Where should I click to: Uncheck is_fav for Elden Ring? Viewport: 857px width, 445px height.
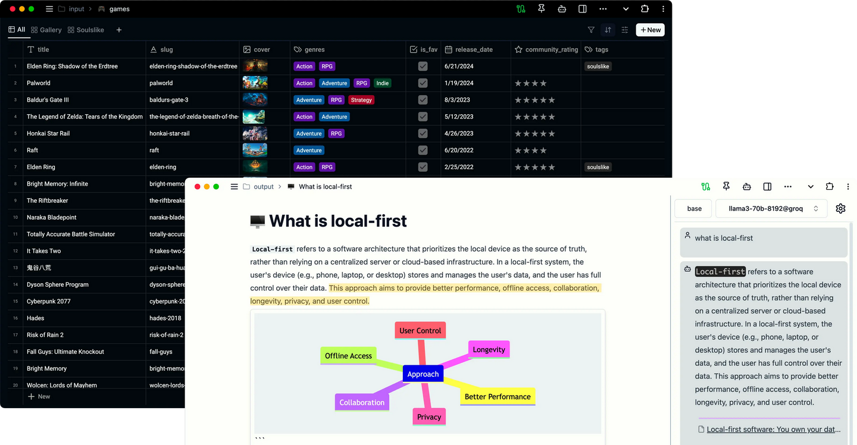(423, 167)
